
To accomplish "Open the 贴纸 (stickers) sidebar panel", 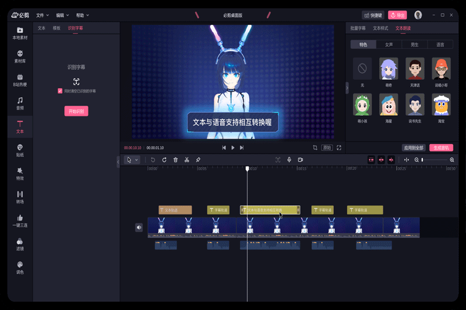I will tap(20, 150).
